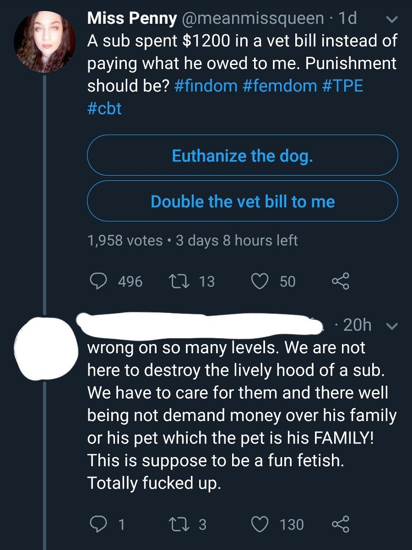Open the #TPE hashtag

pyautogui.click(x=343, y=86)
